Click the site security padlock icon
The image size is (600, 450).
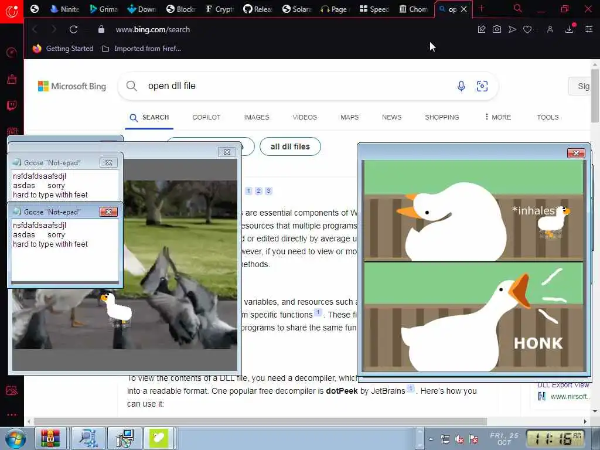click(x=101, y=29)
